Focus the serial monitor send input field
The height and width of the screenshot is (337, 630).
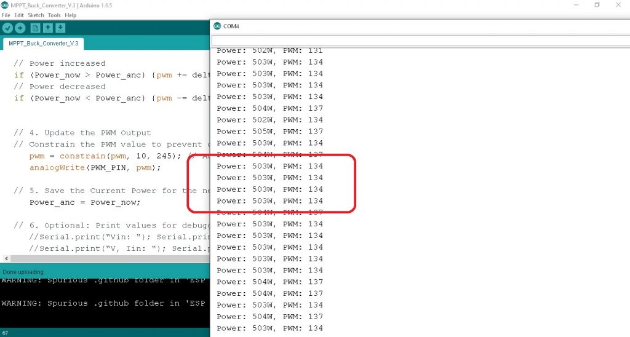click(x=418, y=41)
